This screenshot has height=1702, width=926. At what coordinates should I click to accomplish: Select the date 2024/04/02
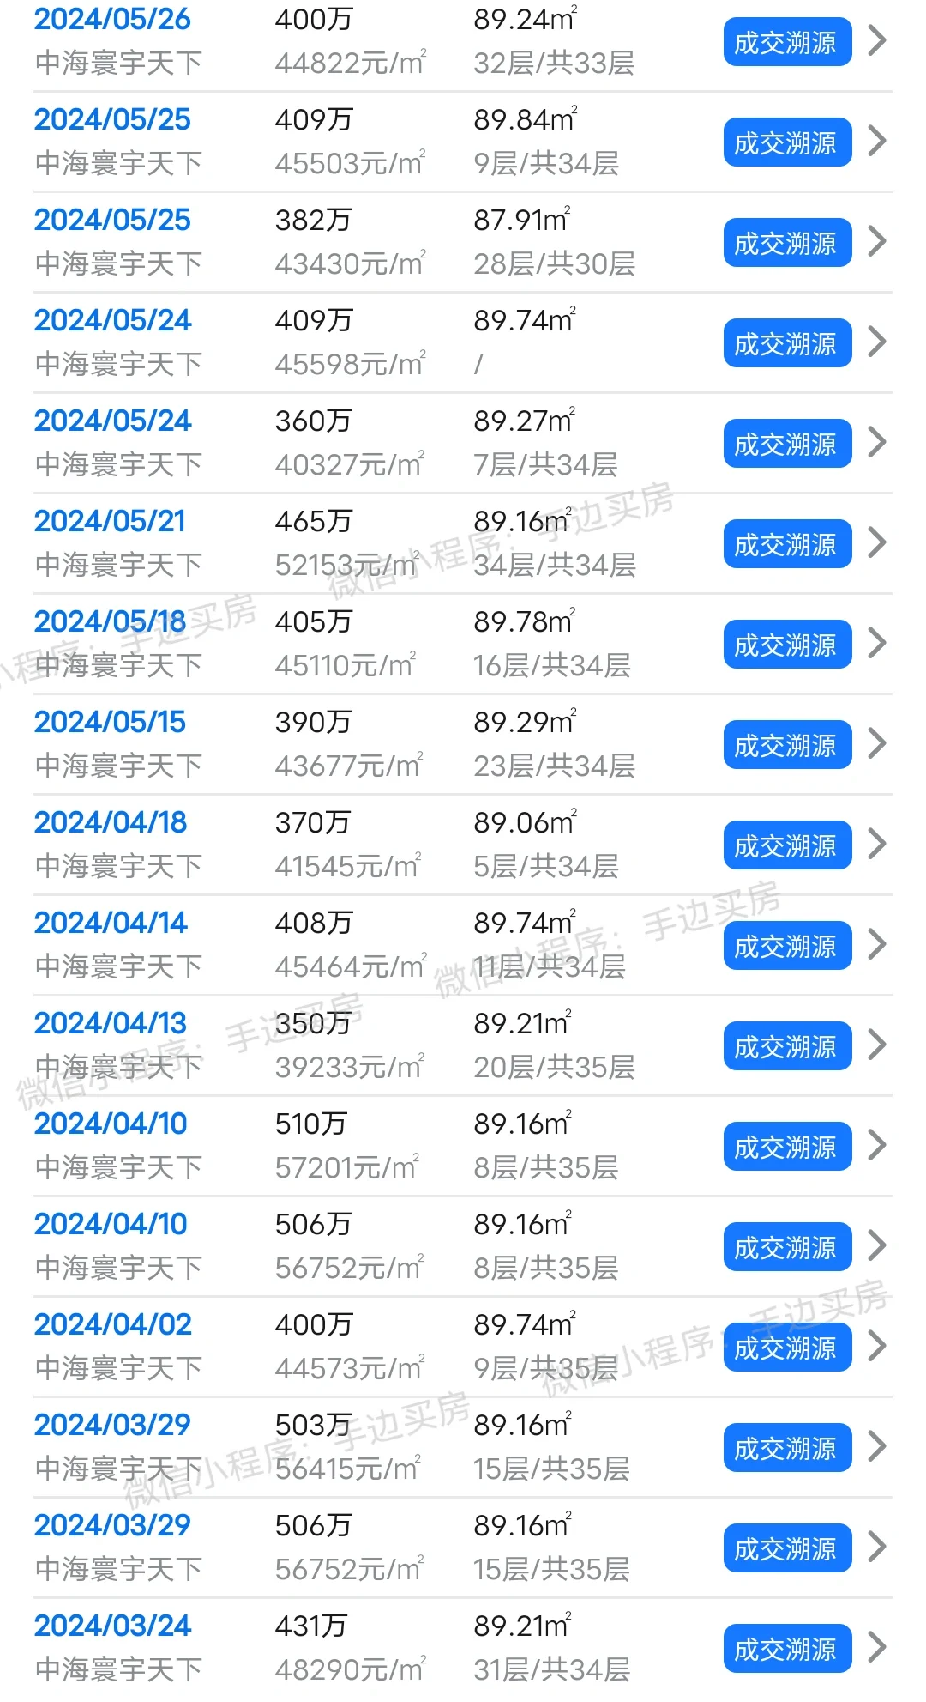112,1324
